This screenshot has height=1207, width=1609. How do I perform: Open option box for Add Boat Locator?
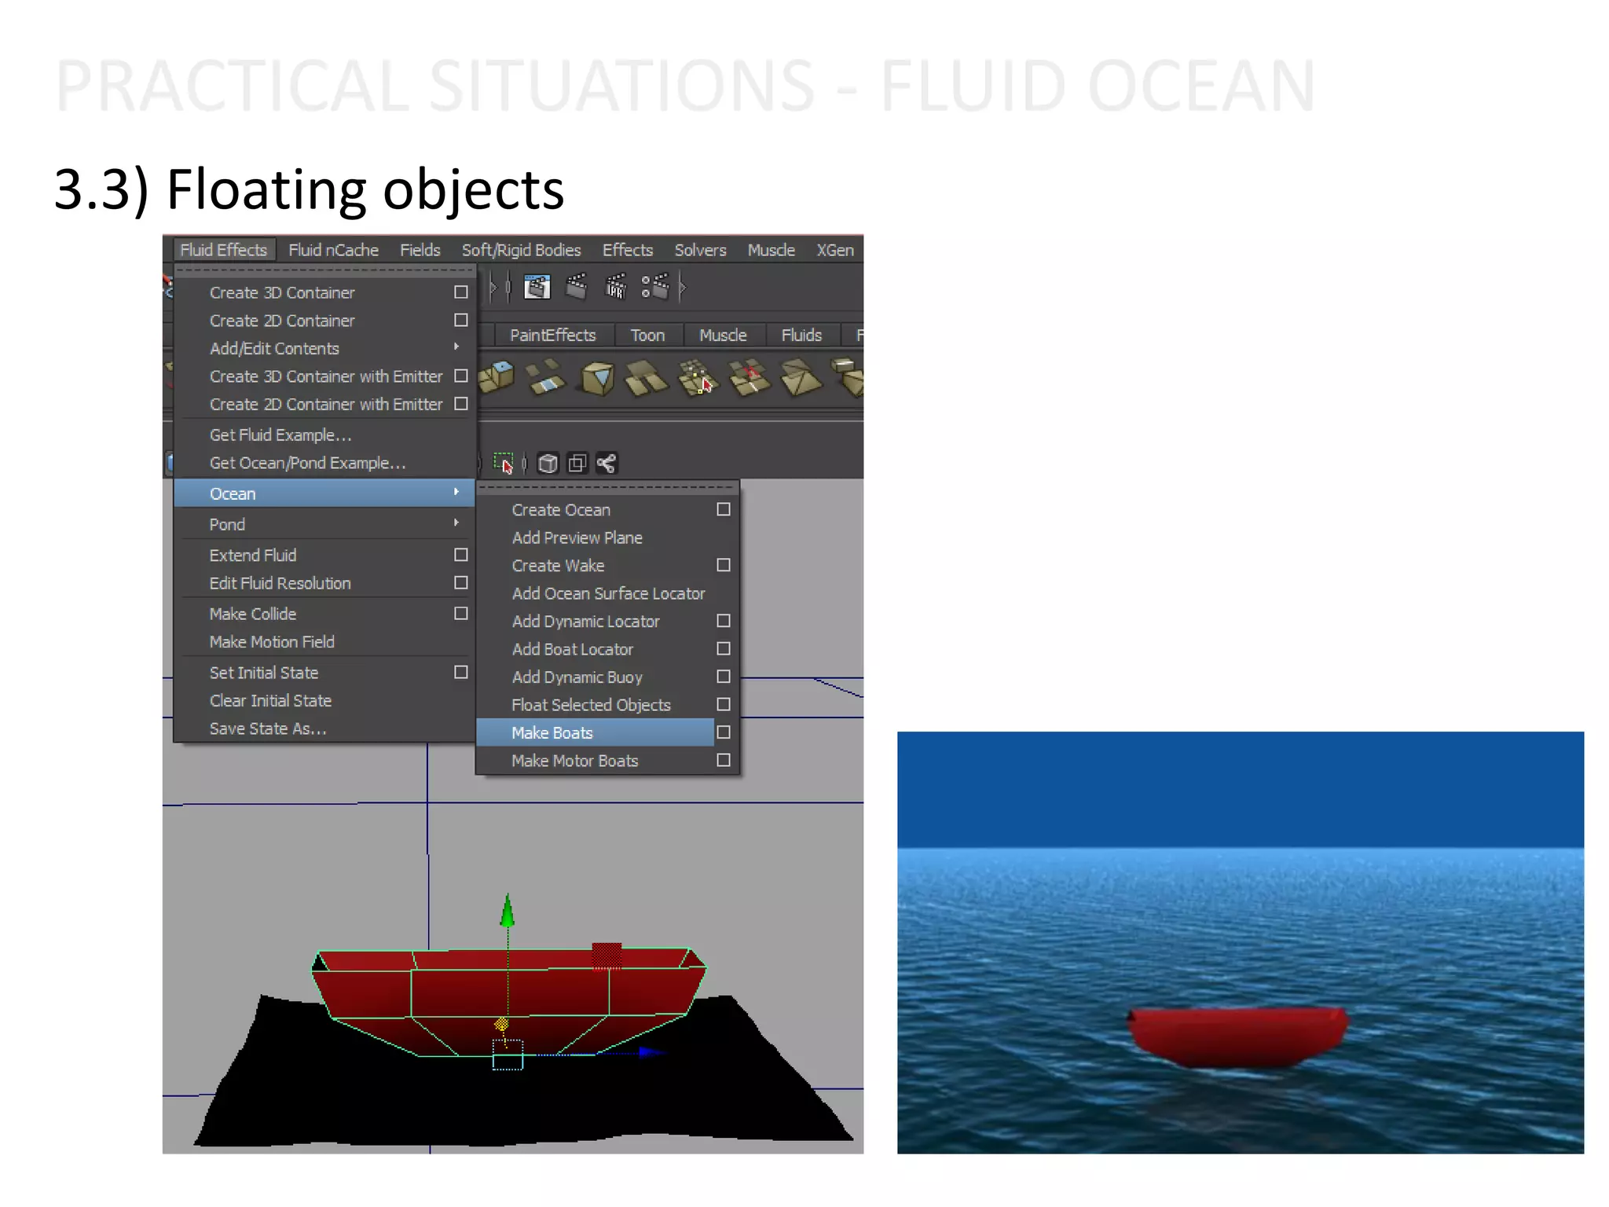(724, 649)
